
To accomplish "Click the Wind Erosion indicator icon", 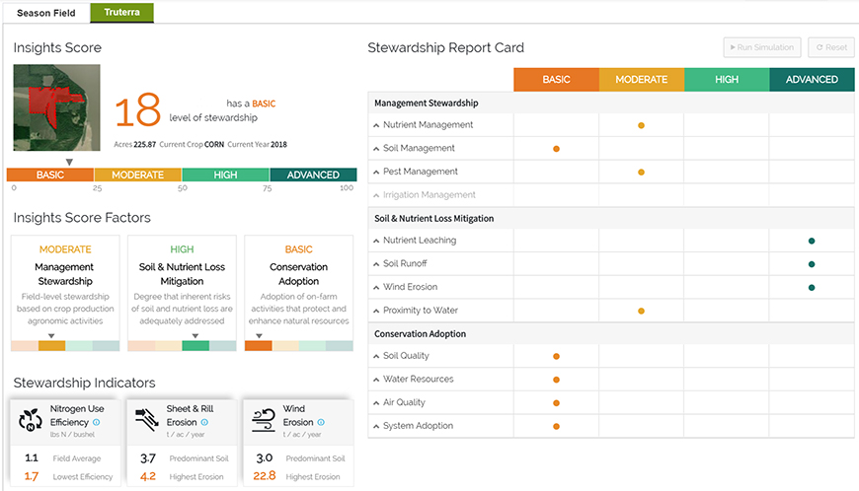I will [263, 420].
